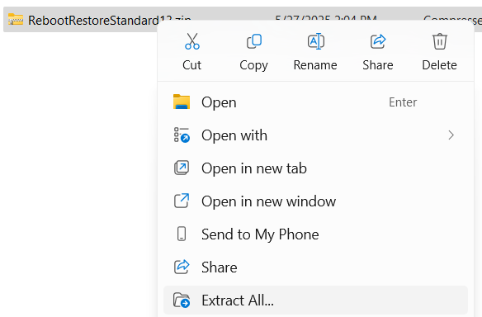Image resolution: width=482 pixels, height=317 pixels.
Task: Click the Open in new tab icon
Action: click(182, 168)
